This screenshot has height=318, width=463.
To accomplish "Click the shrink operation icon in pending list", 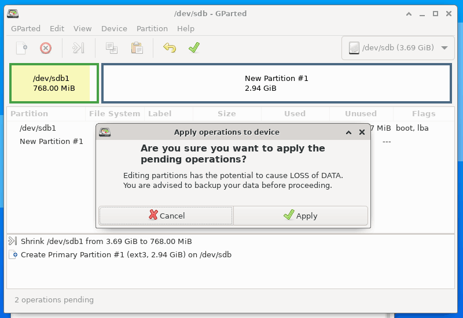I will point(13,241).
